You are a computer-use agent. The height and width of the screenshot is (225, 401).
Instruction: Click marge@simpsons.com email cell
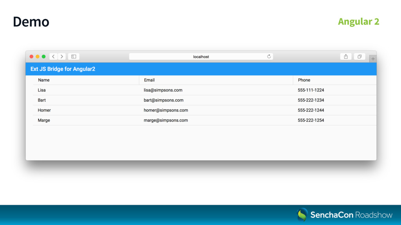click(216, 120)
